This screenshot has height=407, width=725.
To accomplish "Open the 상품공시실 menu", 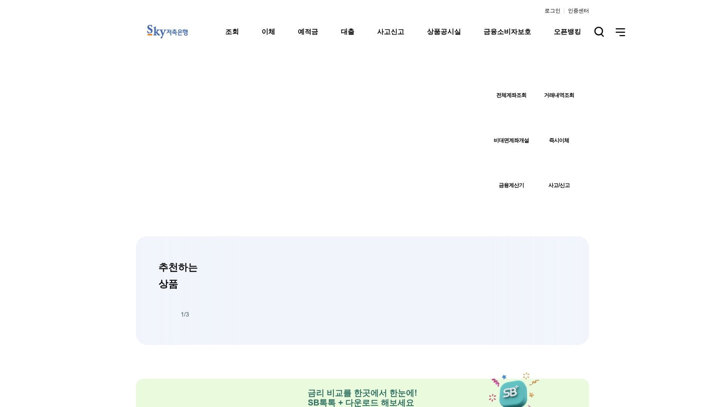I will click(x=444, y=32).
